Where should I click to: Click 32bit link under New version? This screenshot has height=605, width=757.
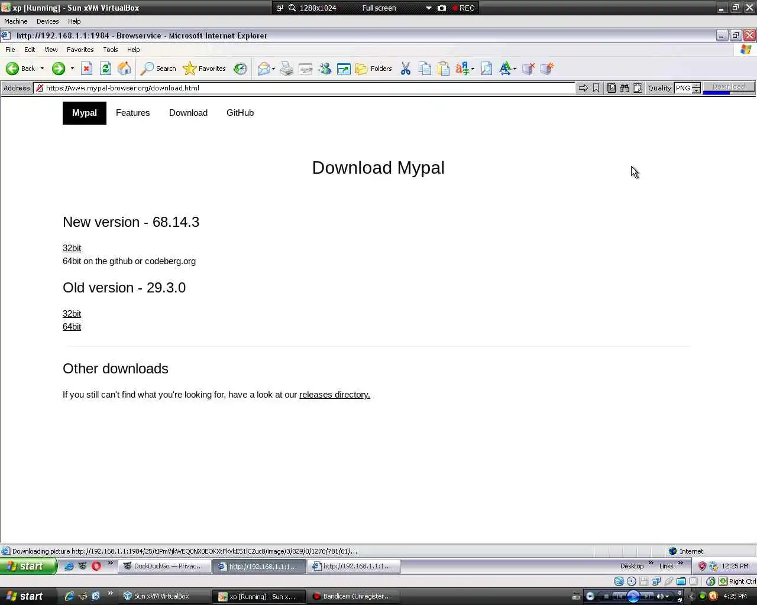pyautogui.click(x=72, y=248)
